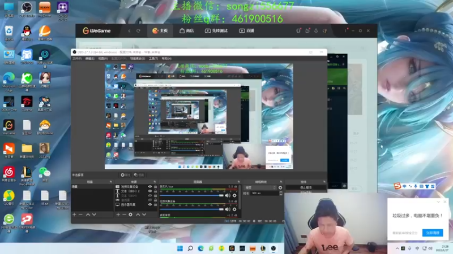Open NetEase Cloud Music desktop icon
The width and height of the screenshot is (453, 254).
tap(9, 174)
